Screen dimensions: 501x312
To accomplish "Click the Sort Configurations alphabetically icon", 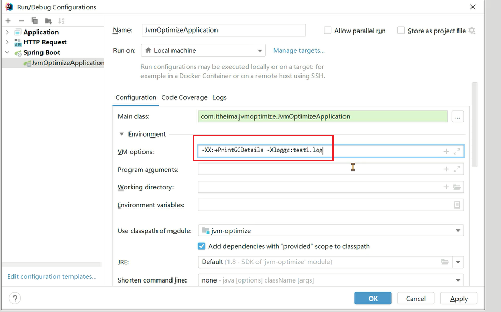I will point(62,21).
